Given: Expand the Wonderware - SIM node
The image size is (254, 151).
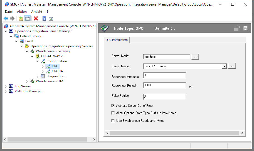Looking at the screenshot, I should click(x=27, y=81).
